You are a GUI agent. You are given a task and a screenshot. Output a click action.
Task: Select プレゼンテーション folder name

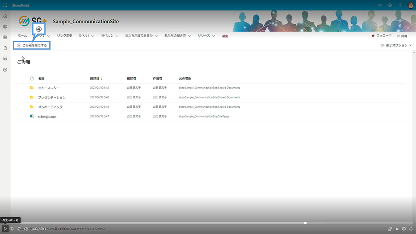coord(52,97)
